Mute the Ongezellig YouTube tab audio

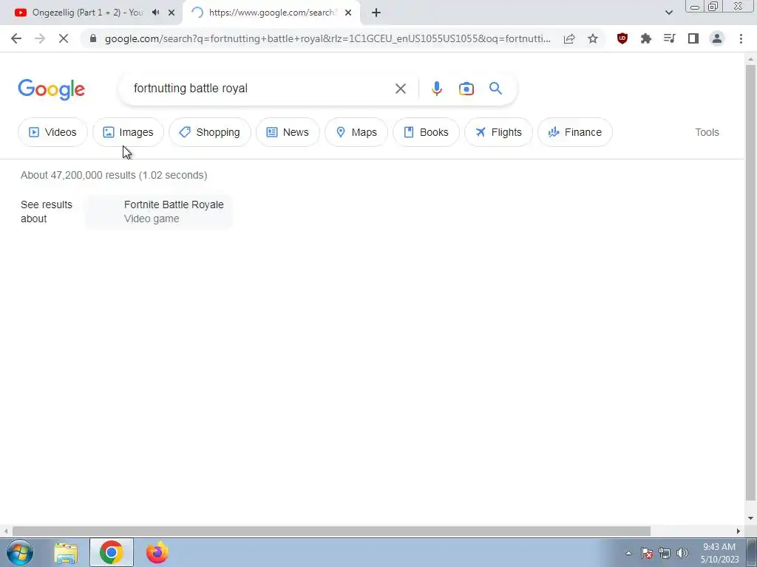[x=155, y=13]
